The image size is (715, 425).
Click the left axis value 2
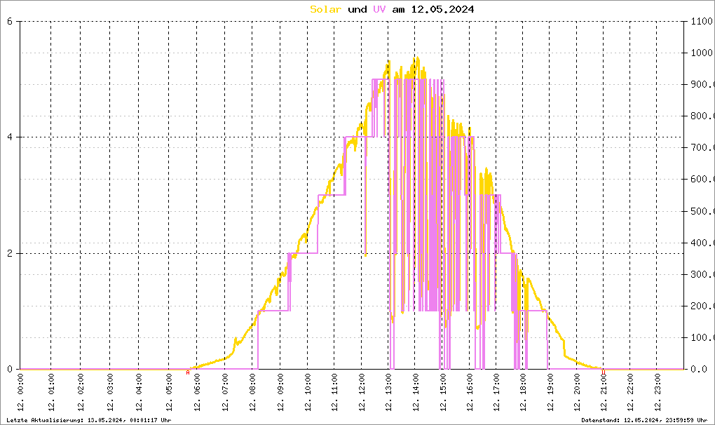tap(10, 254)
